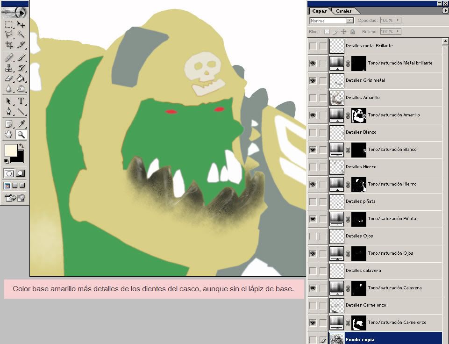This screenshot has width=449, height=344.
Task: Click the Jump to ImageReady button
Action: coord(14,198)
